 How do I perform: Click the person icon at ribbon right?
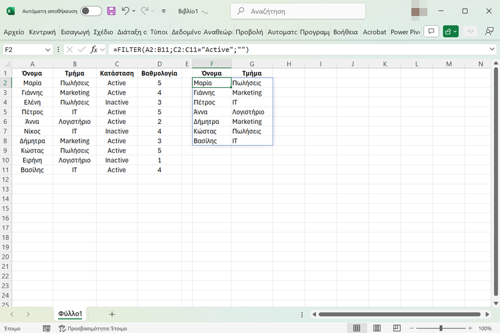[489, 31]
